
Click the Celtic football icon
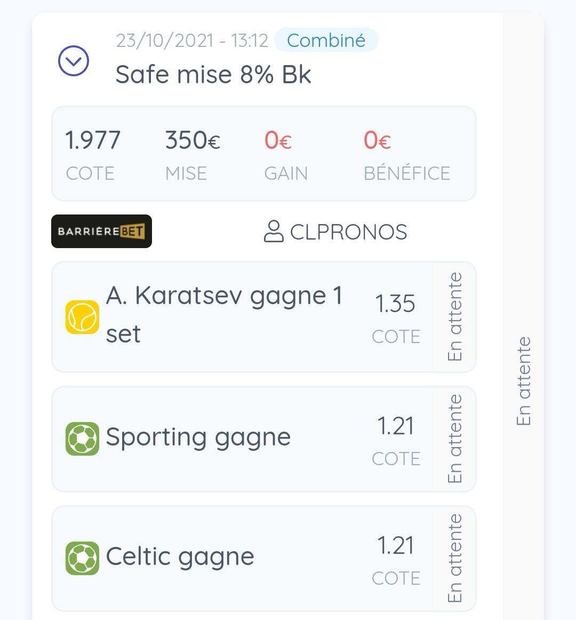[82, 558]
